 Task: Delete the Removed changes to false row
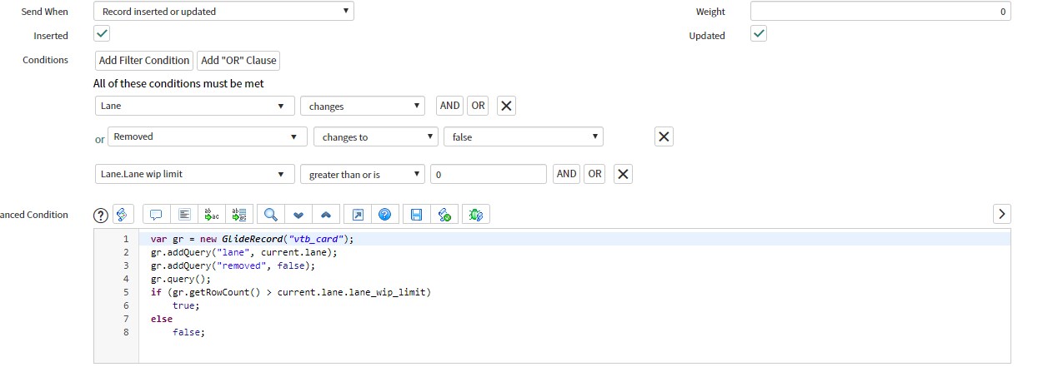pos(664,136)
